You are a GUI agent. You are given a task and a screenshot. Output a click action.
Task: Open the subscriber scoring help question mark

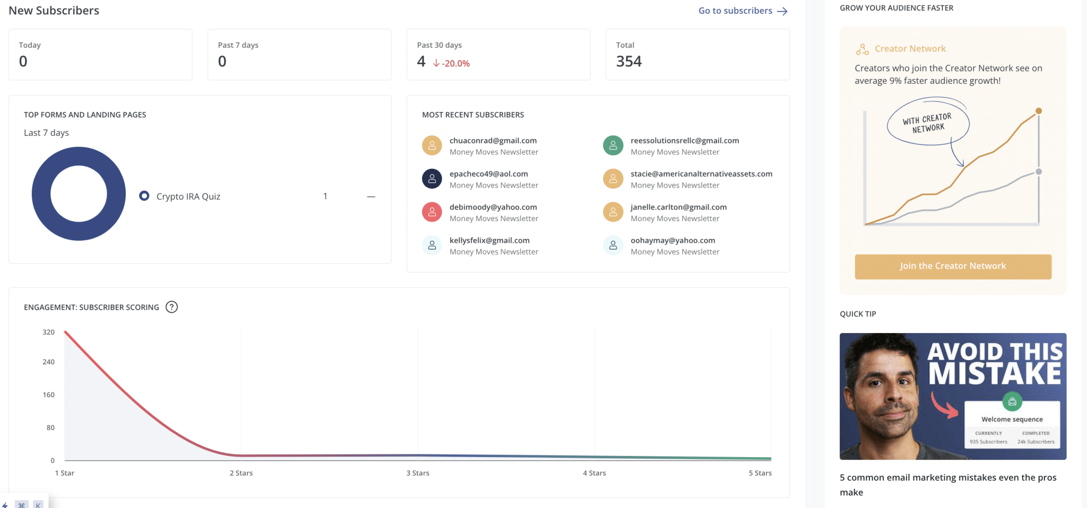click(x=171, y=307)
